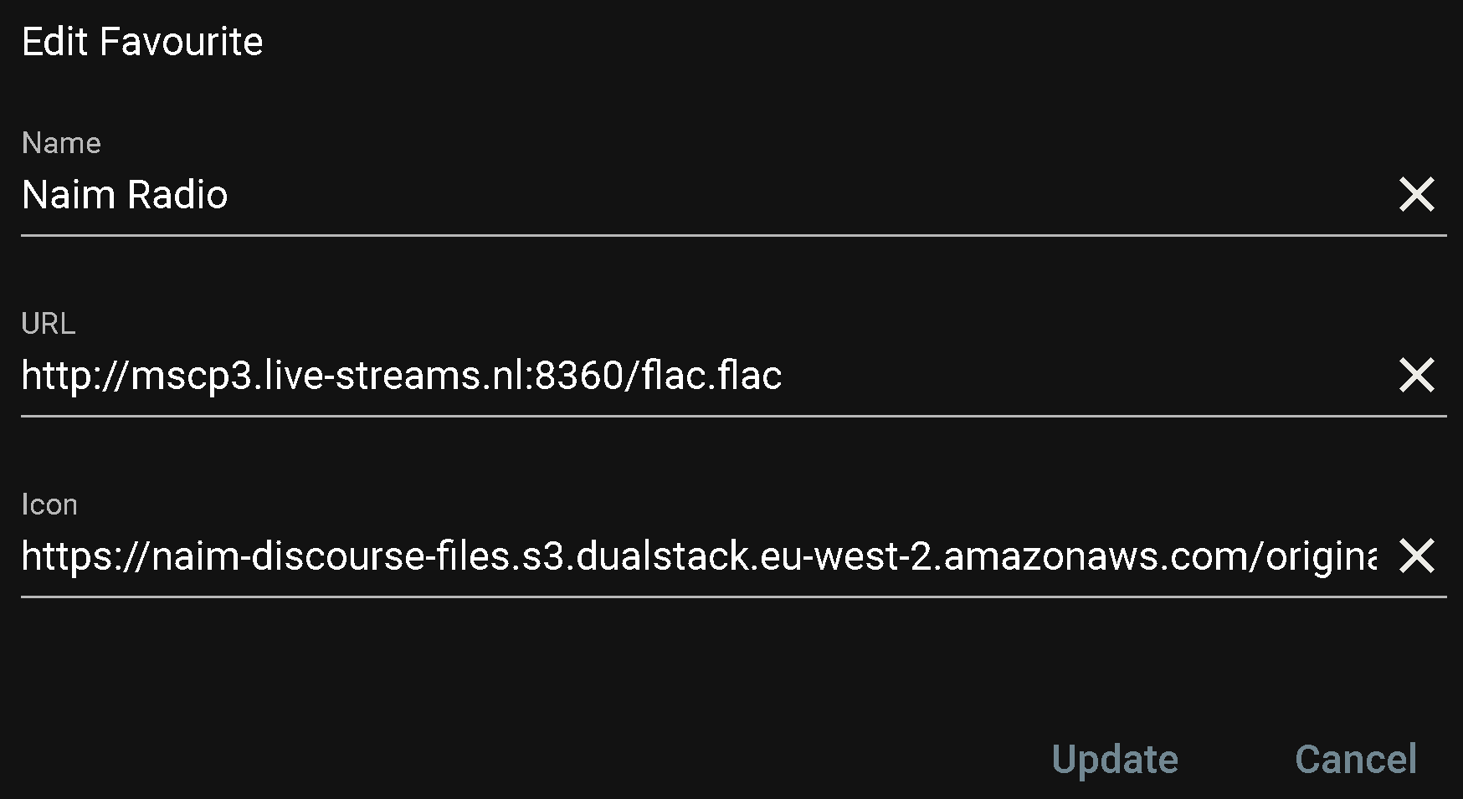Click mscp3 in the stream URL
This screenshot has height=799, width=1463.
point(190,375)
